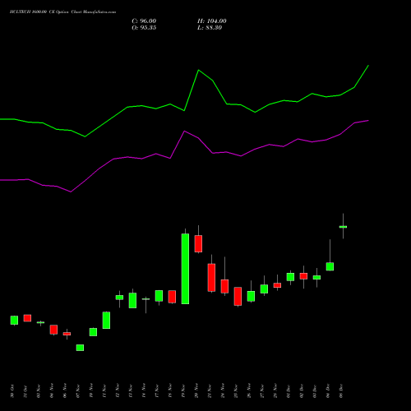Click the '20 Nov' date label

196,391
